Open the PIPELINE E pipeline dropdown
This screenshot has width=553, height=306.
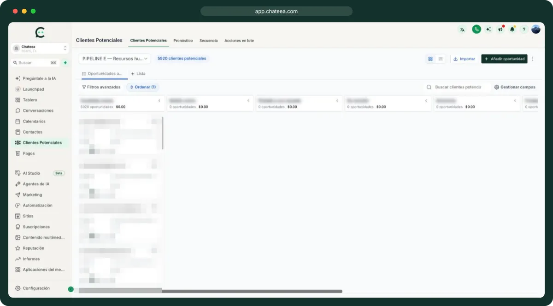114,59
